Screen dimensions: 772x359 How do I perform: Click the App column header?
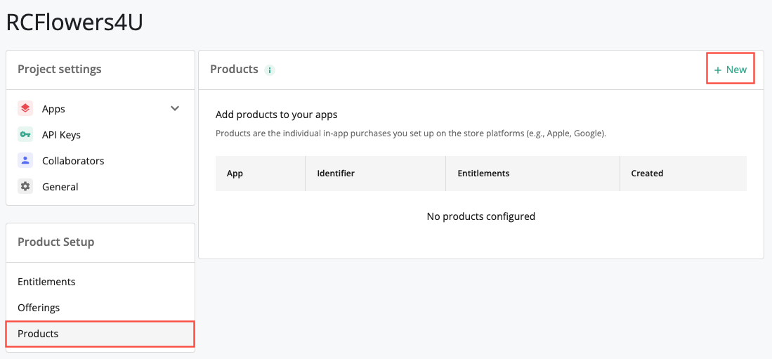tap(235, 174)
